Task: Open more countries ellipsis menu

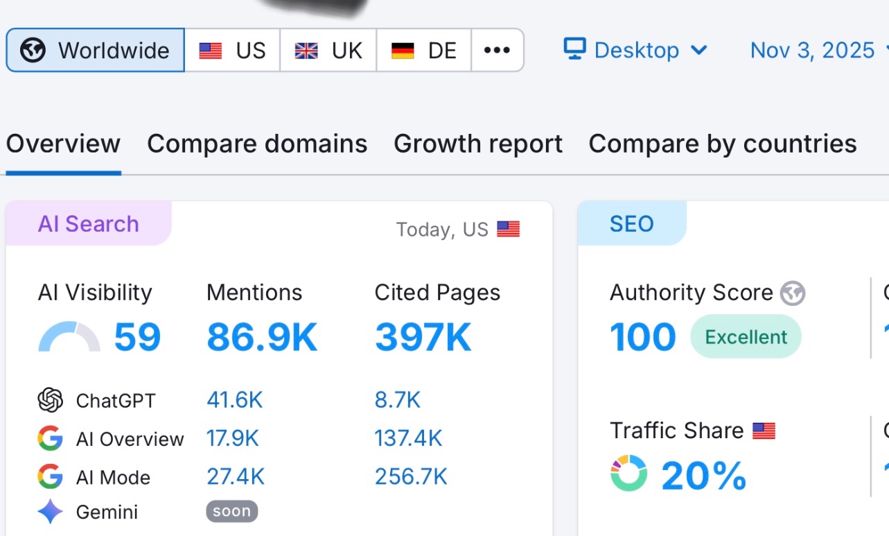Action: coord(497,50)
